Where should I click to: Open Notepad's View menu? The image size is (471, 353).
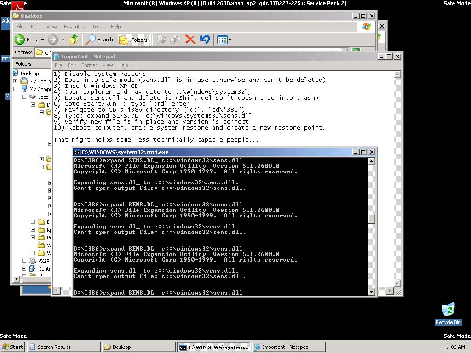(x=108, y=65)
